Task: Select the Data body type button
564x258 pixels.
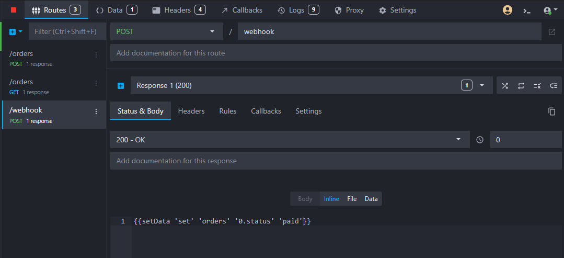Action: pyautogui.click(x=371, y=199)
